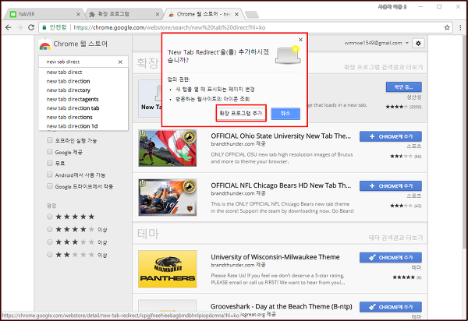Bookmark page with star icon
This screenshot has width=468, height=321.
click(447, 27)
